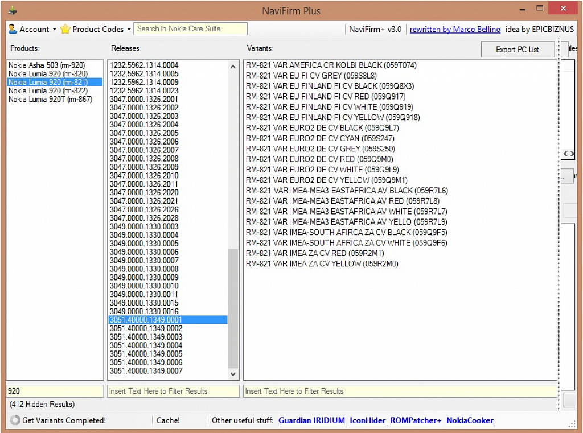Select variant EURO2 DE CV RED (059Q9M0)
The width and height of the screenshot is (583, 433).
pyautogui.click(x=400, y=159)
